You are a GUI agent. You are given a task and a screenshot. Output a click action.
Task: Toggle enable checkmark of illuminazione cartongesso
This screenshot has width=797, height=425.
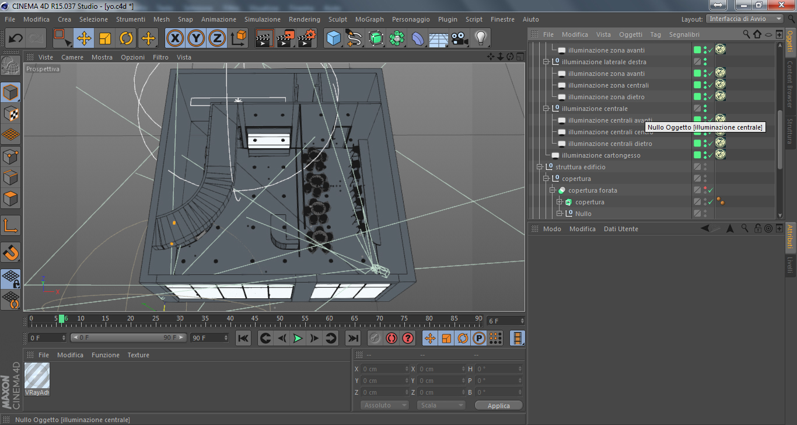710,156
